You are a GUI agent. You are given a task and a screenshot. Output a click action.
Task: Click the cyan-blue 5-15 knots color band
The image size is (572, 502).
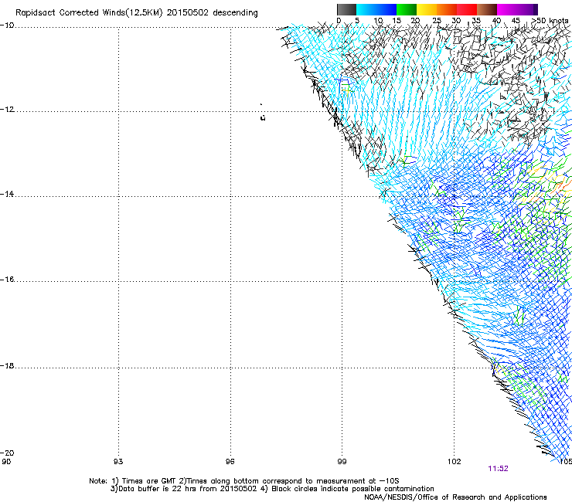pos(376,9)
